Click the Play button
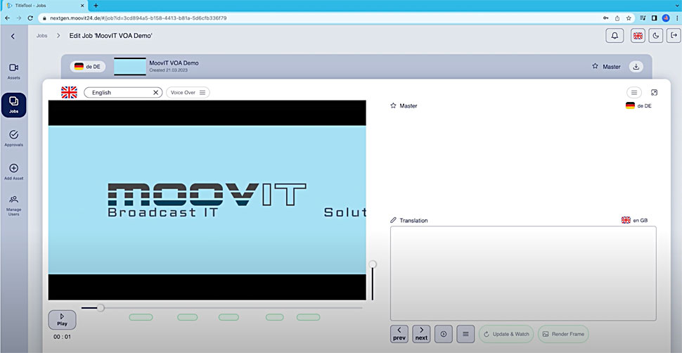The height and width of the screenshot is (353, 682). point(62,320)
